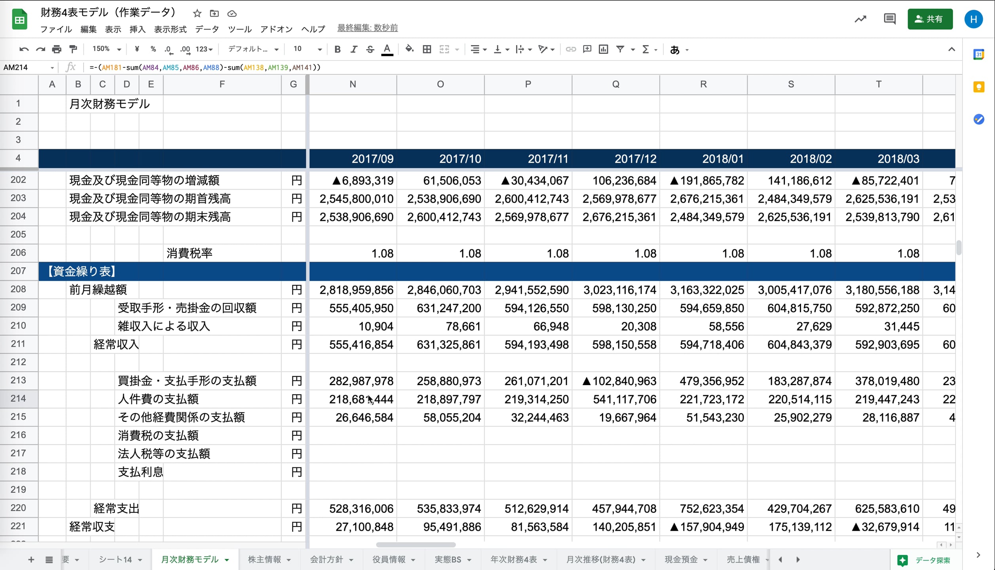The image size is (995, 570).
Task: Expand the デフォルト font family dropdown
Action: [x=253, y=49]
